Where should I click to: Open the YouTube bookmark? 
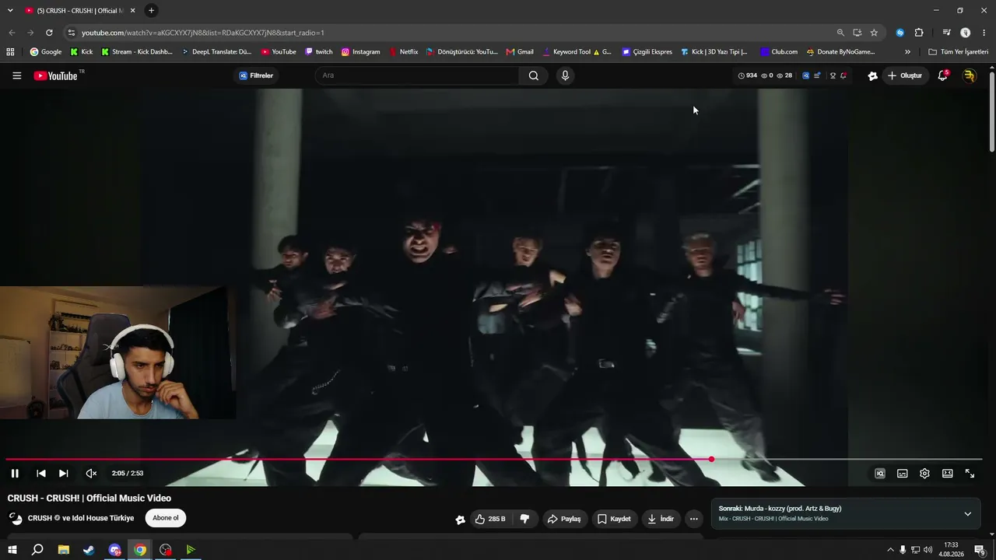click(279, 52)
